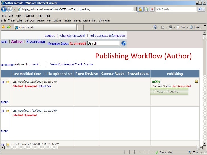This screenshot has height=155, width=207.
Task: Open the Favorites menu
Action: click(x=29, y=16)
